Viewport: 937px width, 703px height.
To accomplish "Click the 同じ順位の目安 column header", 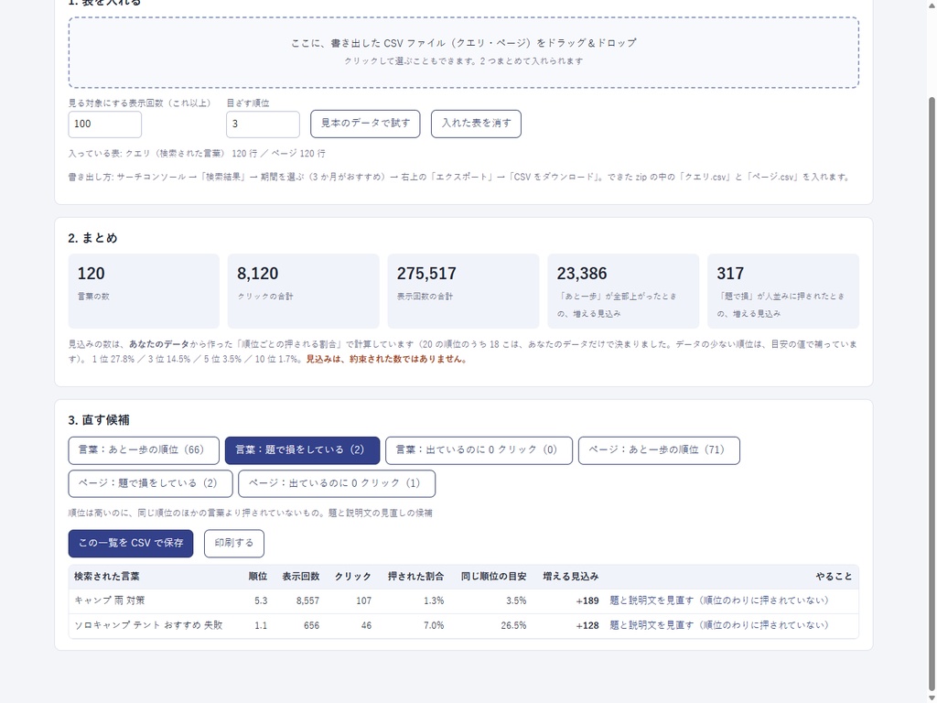I will click(x=493, y=577).
